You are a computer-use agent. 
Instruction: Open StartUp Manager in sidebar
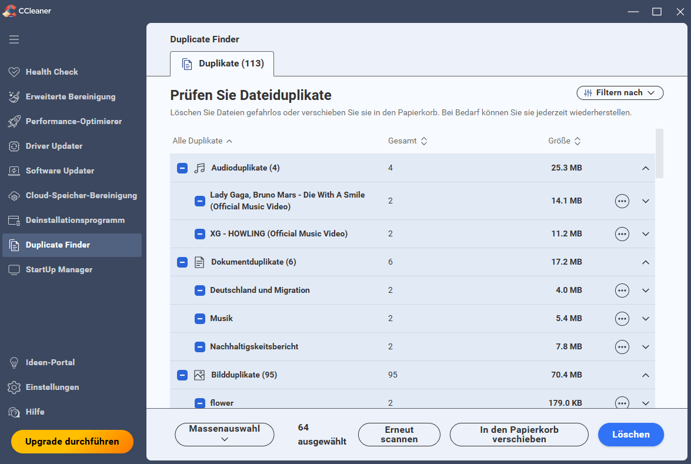click(x=59, y=269)
